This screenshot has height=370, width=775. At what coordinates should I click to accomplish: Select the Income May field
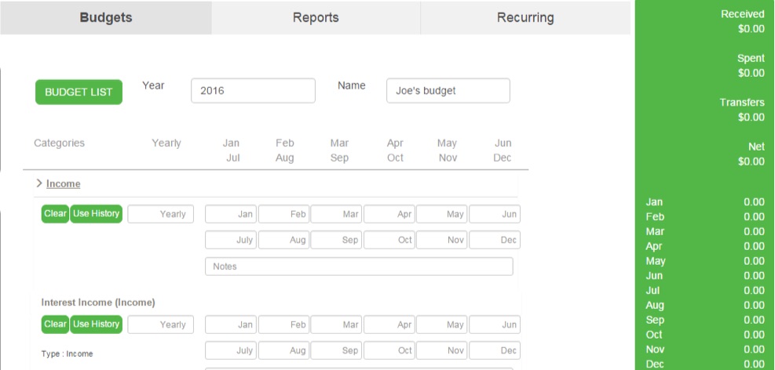coord(442,214)
